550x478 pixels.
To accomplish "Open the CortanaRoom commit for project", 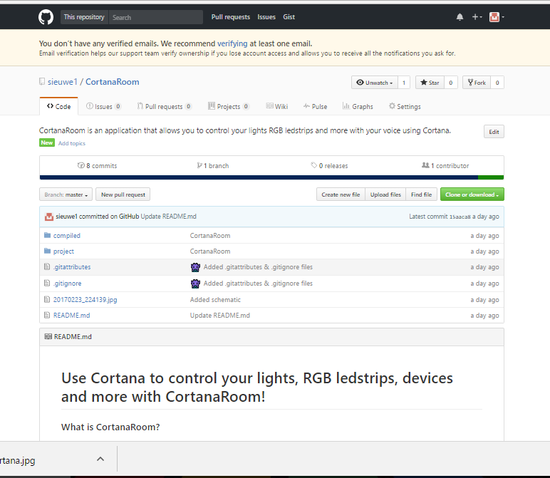I will [210, 251].
